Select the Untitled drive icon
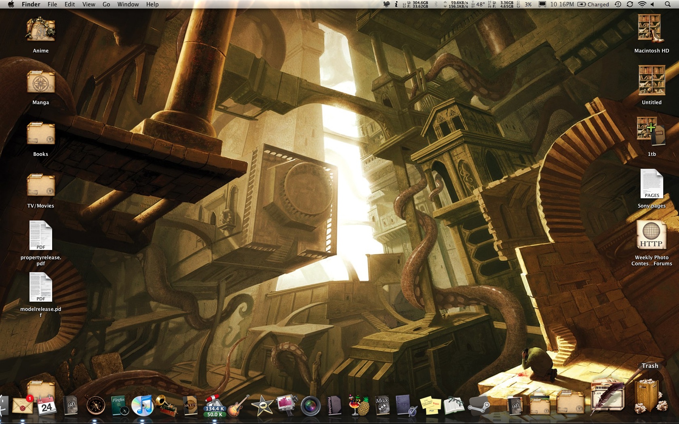The image size is (679, 424). click(652, 80)
